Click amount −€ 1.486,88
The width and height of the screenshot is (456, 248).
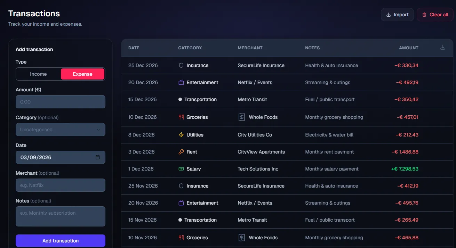tap(405, 152)
